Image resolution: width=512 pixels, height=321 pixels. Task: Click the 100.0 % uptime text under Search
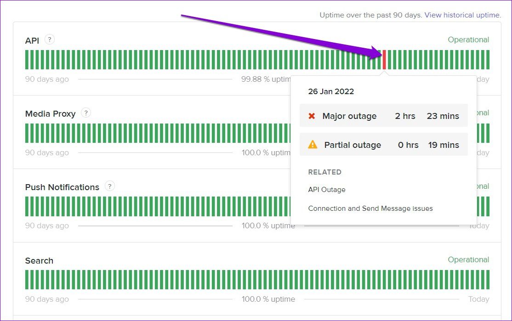[268, 299]
